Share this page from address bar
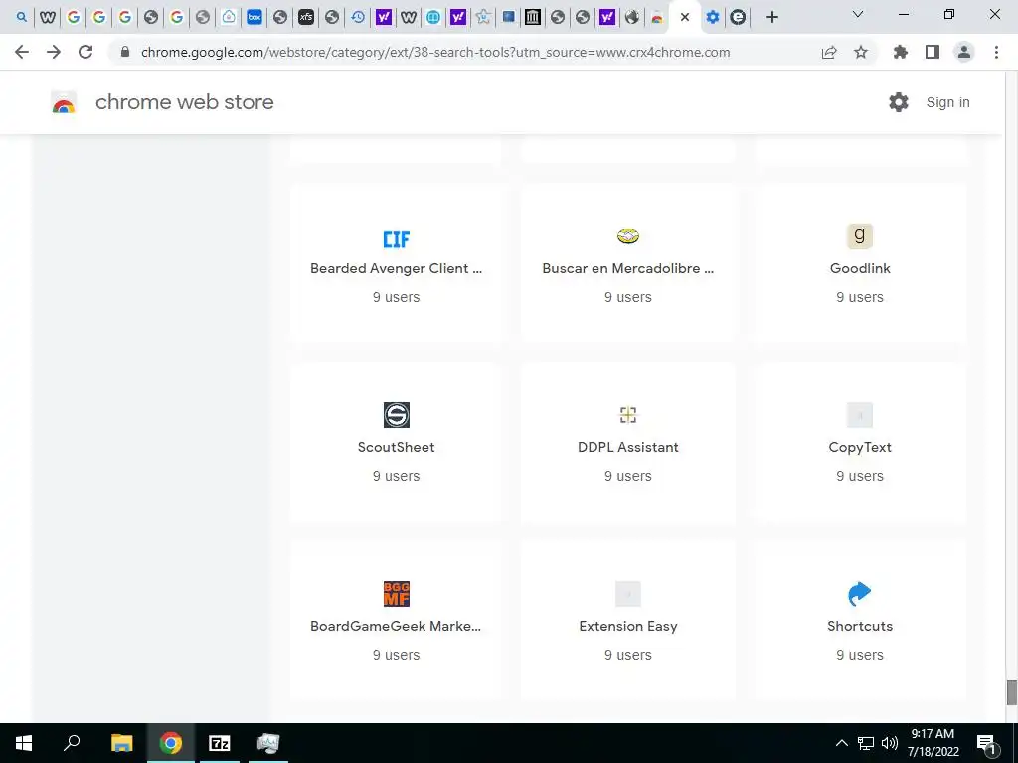This screenshot has height=763, width=1018. tap(829, 52)
